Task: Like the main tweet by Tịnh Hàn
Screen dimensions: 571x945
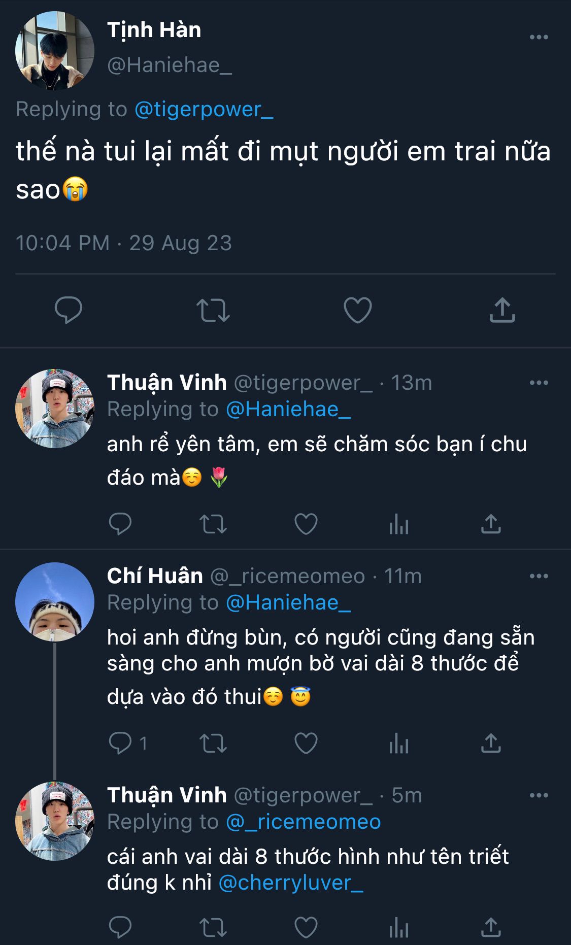Action: (357, 310)
